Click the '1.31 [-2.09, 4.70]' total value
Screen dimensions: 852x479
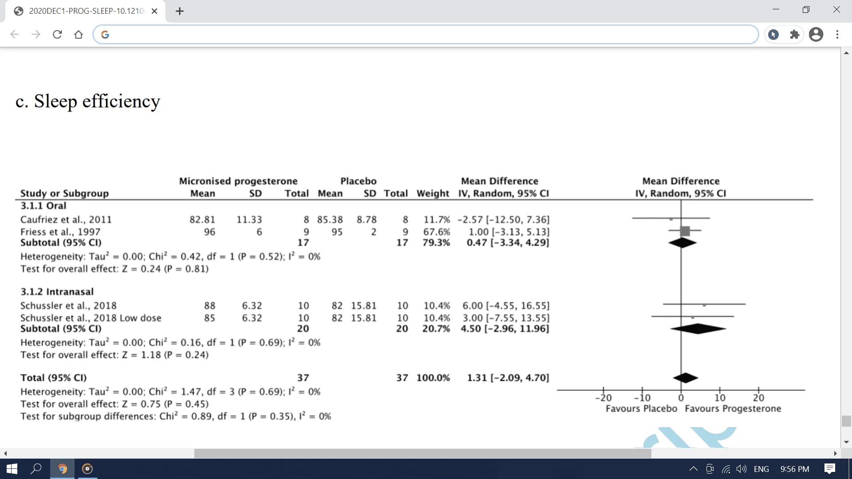[508, 378]
